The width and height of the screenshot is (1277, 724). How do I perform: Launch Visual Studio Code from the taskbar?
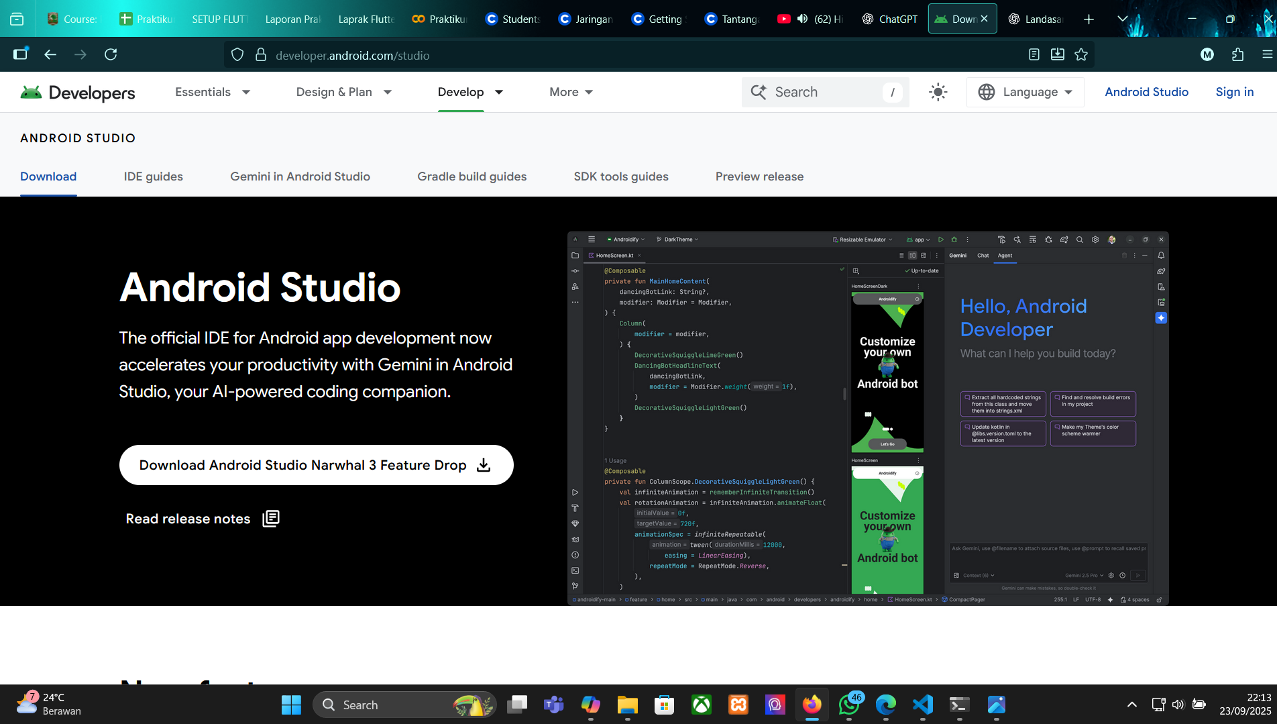(922, 705)
